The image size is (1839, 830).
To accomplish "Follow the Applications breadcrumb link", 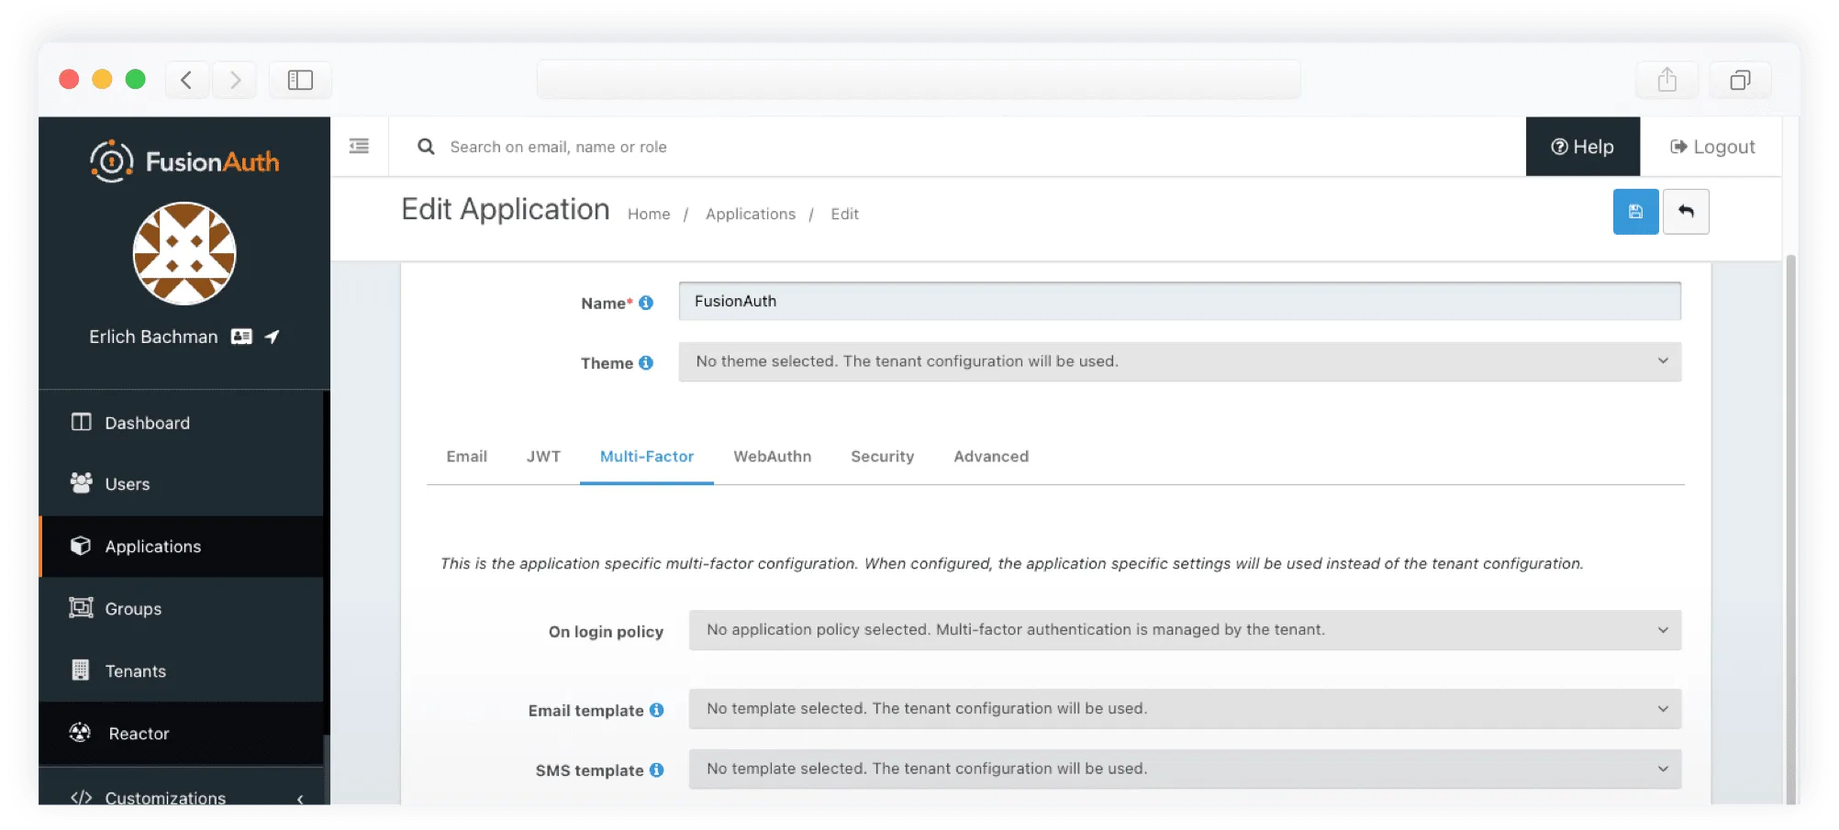I will pyautogui.click(x=751, y=214).
